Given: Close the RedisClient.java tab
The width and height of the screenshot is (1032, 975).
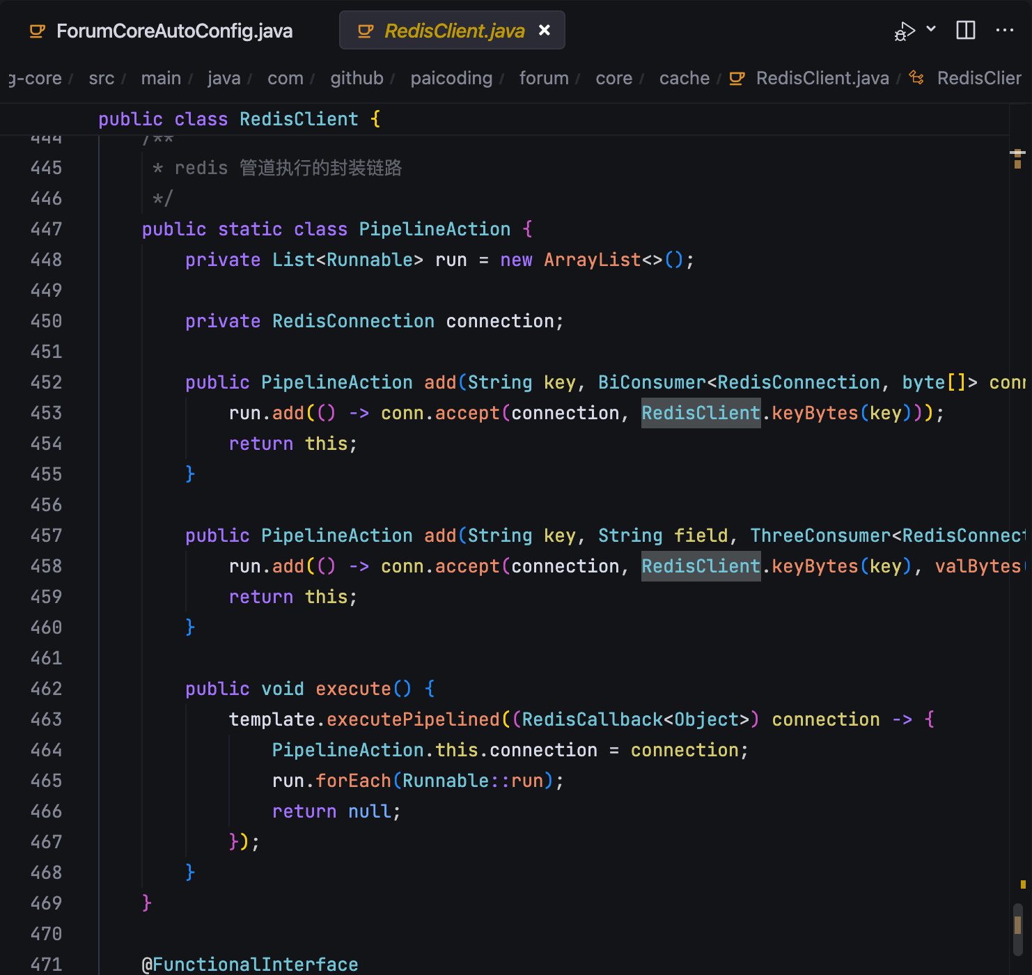Looking at the screenshot, I should (x=545, y=30).
